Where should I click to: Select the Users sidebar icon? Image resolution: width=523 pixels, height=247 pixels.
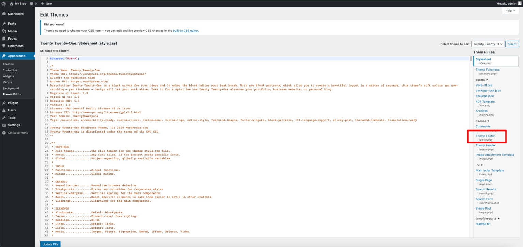(5, 110)
